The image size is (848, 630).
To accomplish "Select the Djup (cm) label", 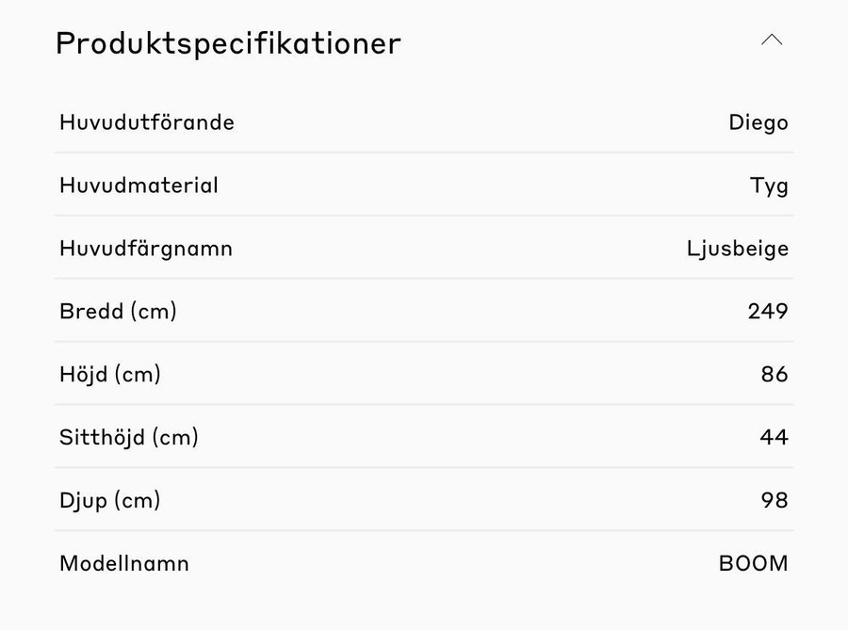I will [x=110, y=500].
